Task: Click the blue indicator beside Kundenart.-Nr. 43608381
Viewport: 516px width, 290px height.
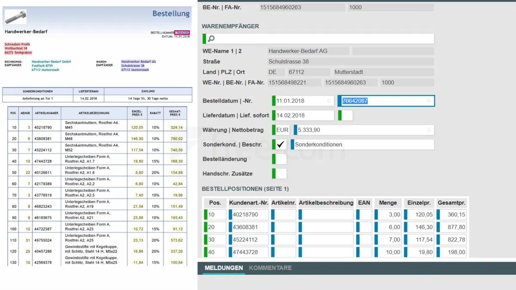Action: pos(230,227)
